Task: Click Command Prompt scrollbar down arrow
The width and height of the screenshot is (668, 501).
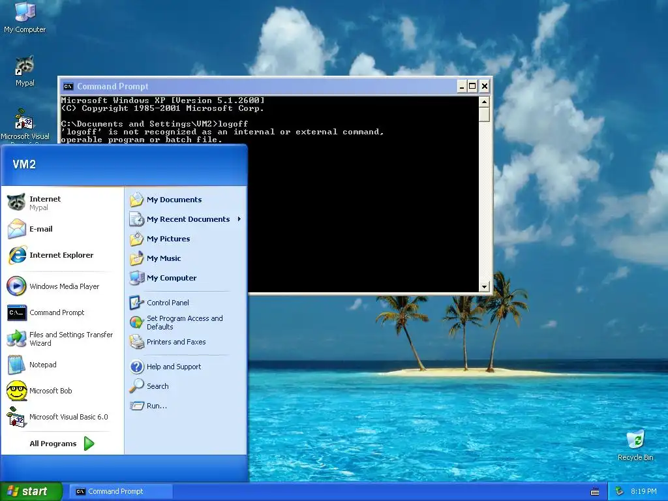Action: coord(484,287)
